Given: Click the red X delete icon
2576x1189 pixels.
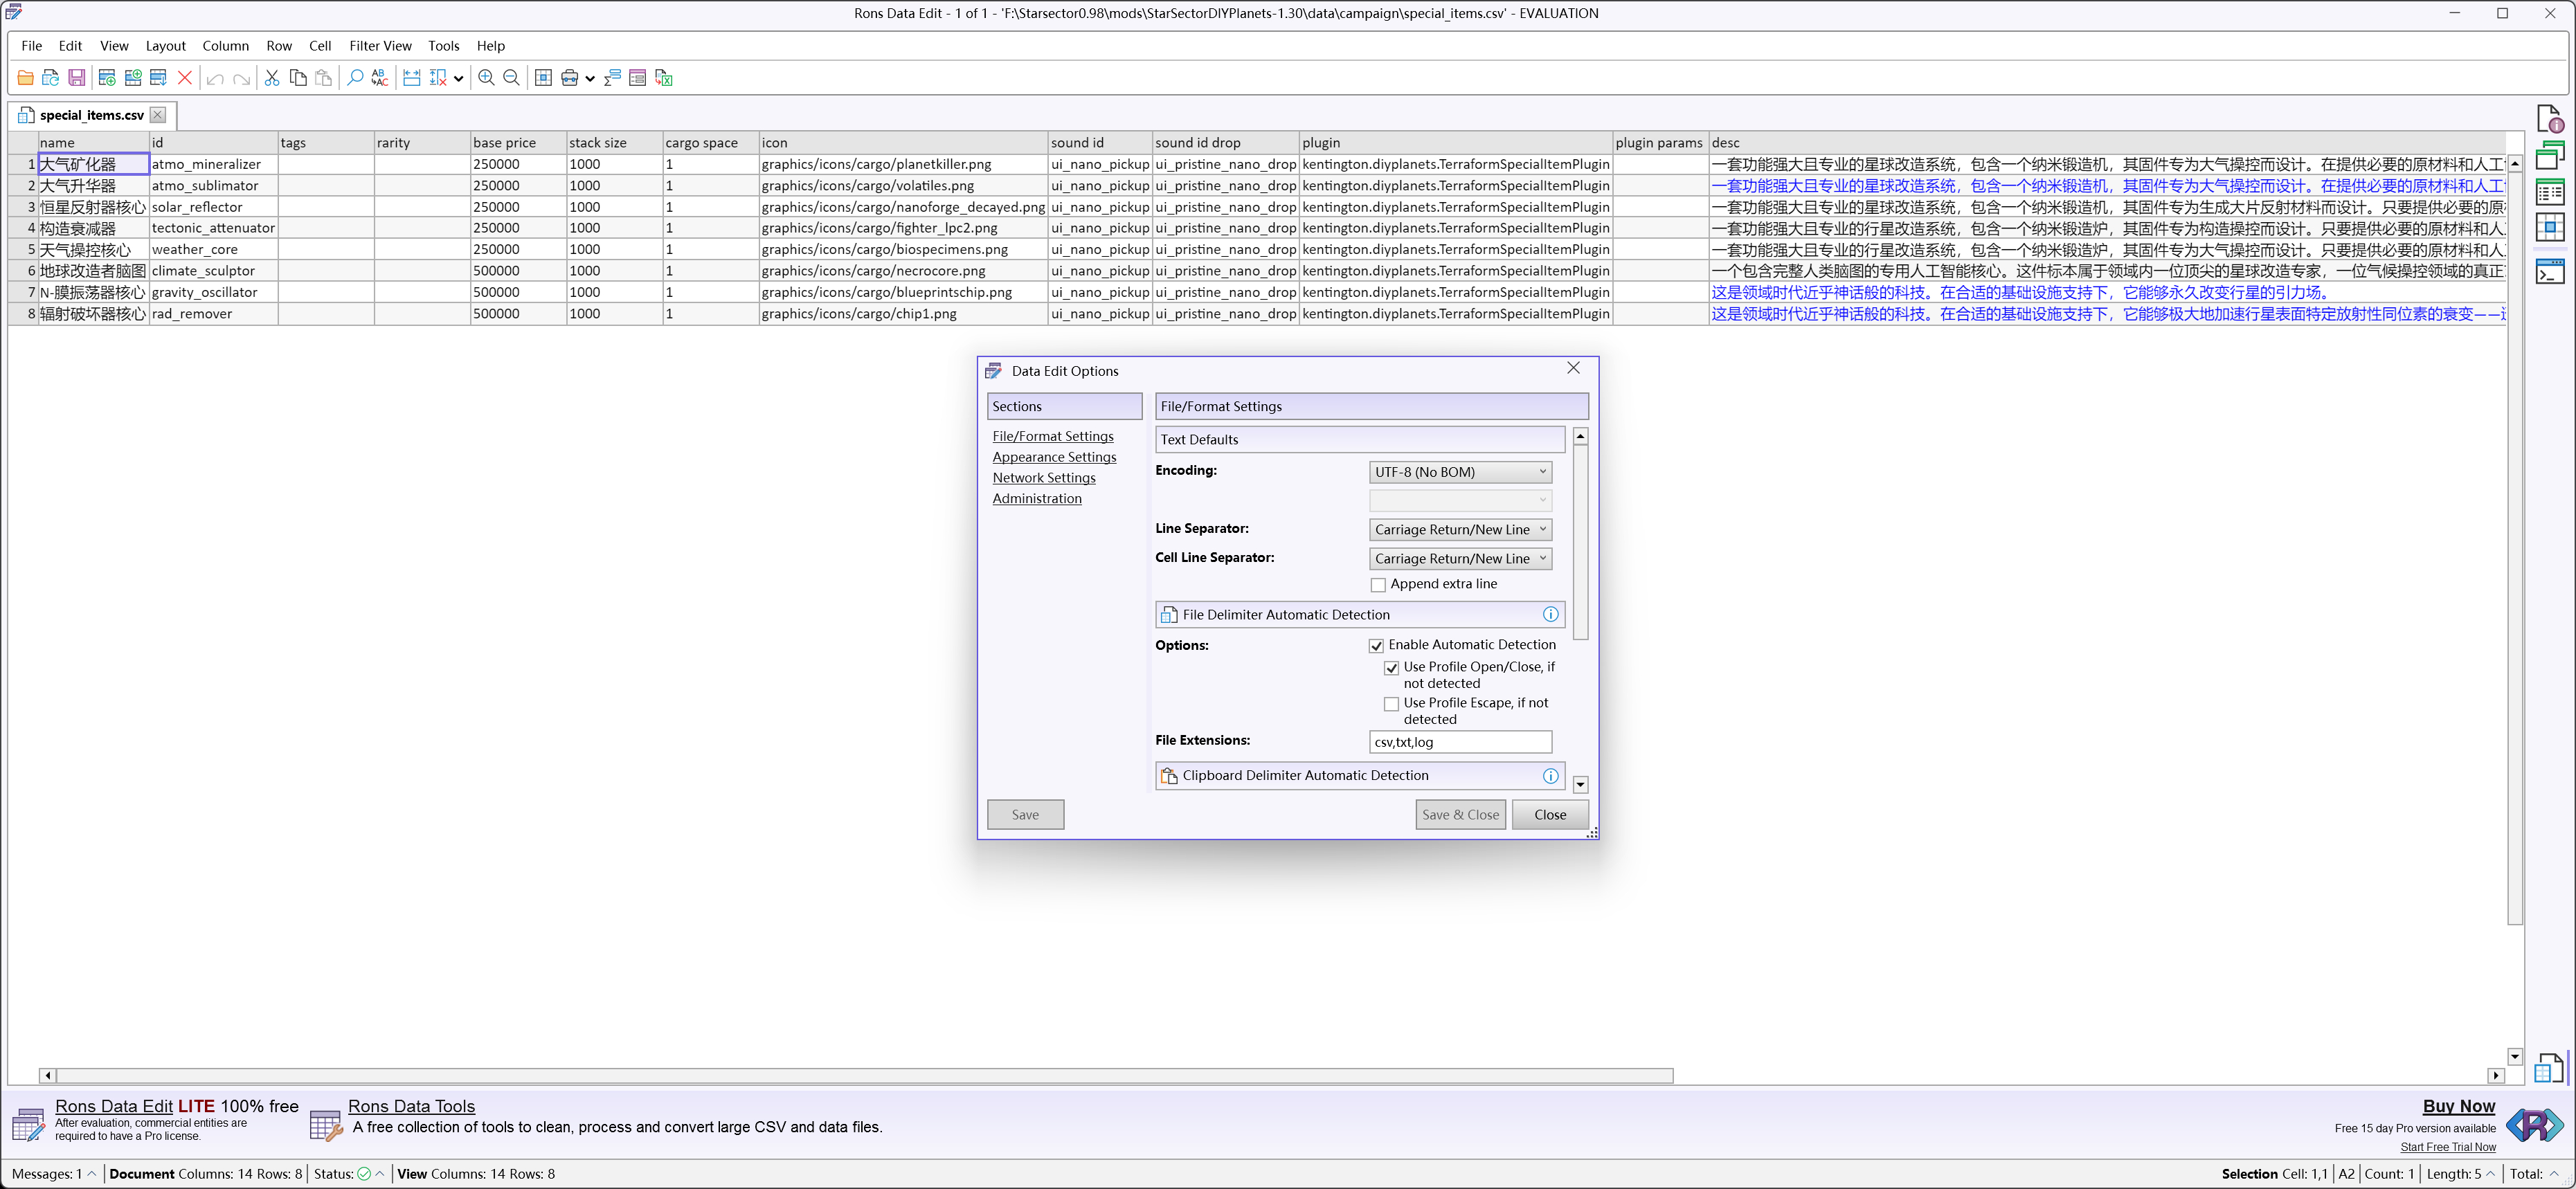Looking at the screenshot, I should click(x=184, y=78).
